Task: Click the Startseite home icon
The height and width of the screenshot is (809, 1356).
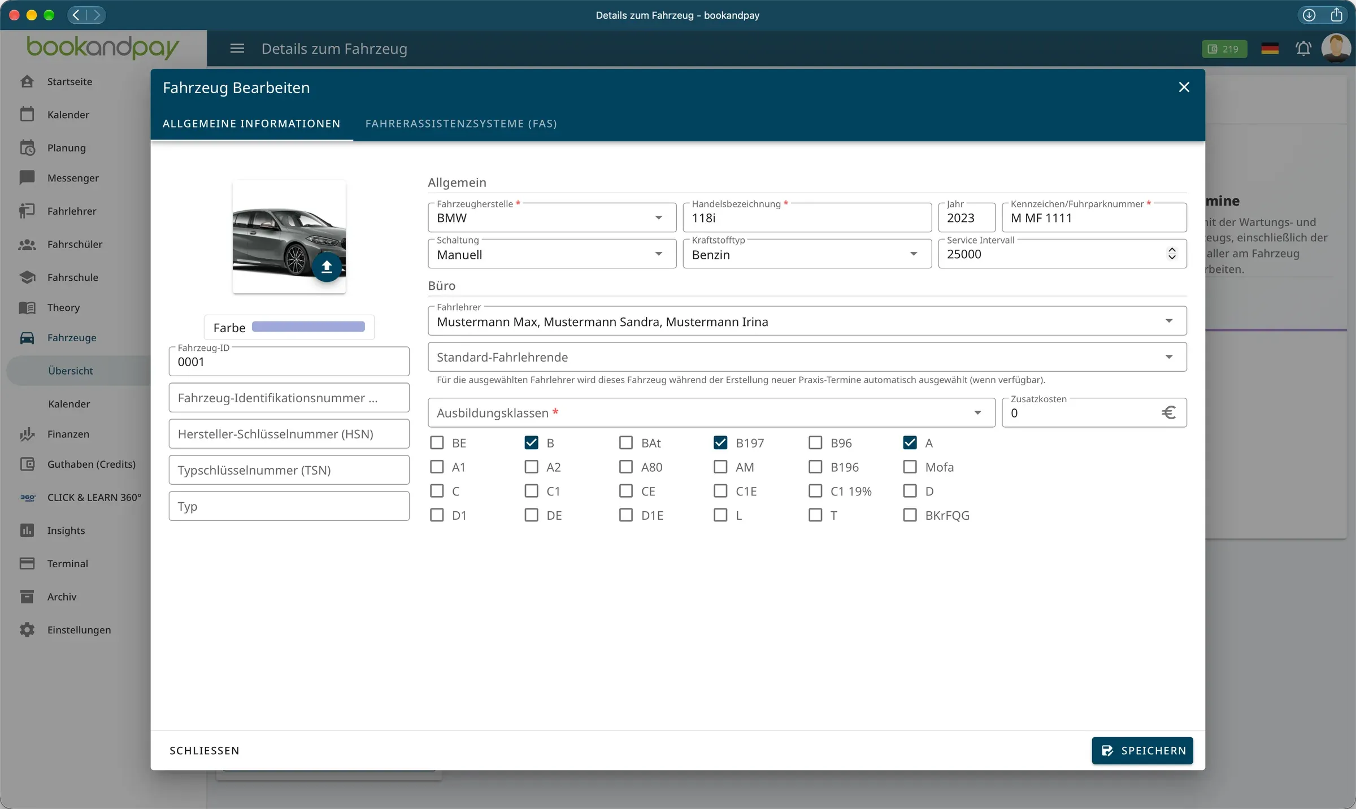Action: [27, 81]
